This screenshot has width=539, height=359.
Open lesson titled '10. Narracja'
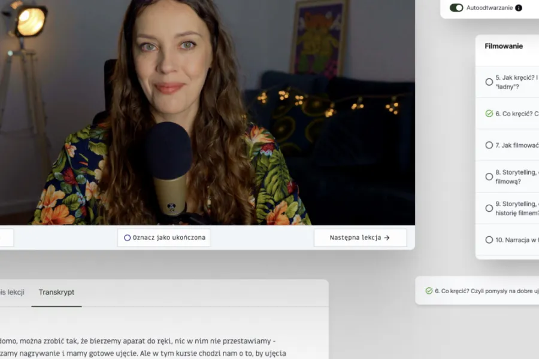point(516,240)
